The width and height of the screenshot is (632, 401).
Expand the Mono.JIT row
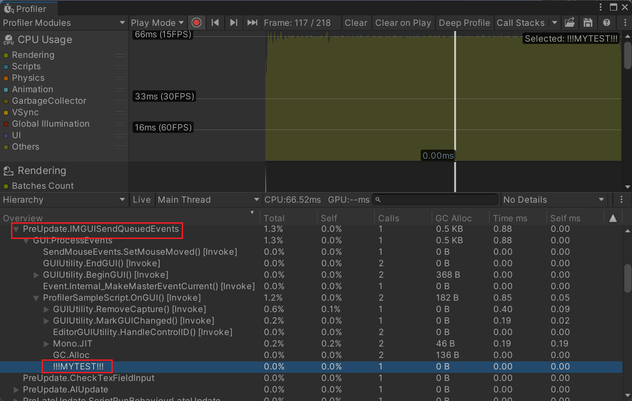pos(46,344)
